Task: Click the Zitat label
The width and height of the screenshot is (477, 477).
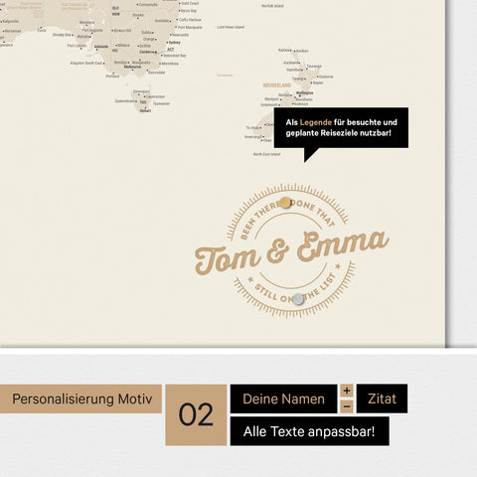Action: pyautogui.click(x=382, y=398)
